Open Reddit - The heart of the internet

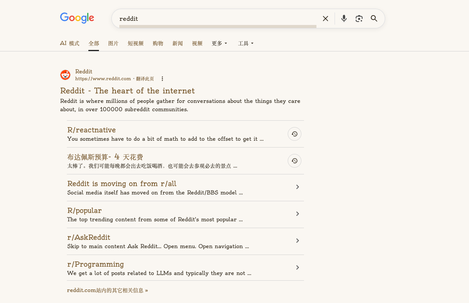click(x=128, y=91)
